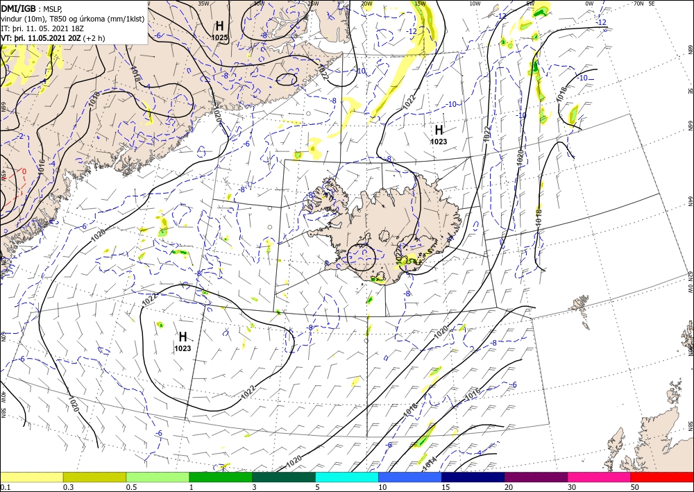The image size is (694, 492).
Task: Click the H 1025 high over Greenland
Action: click(x=219, y=30)
